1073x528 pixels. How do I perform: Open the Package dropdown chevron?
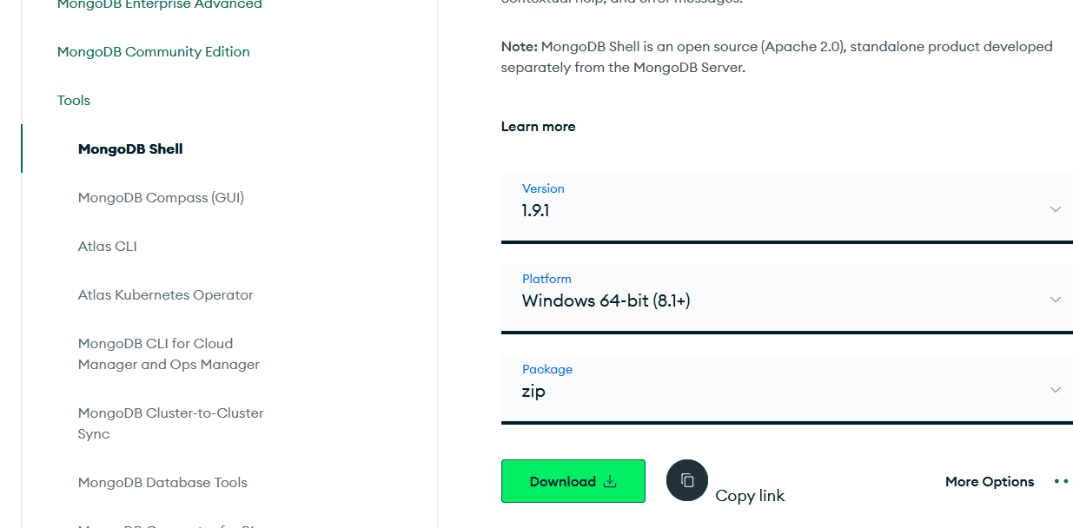click(x=1056, y=390)
